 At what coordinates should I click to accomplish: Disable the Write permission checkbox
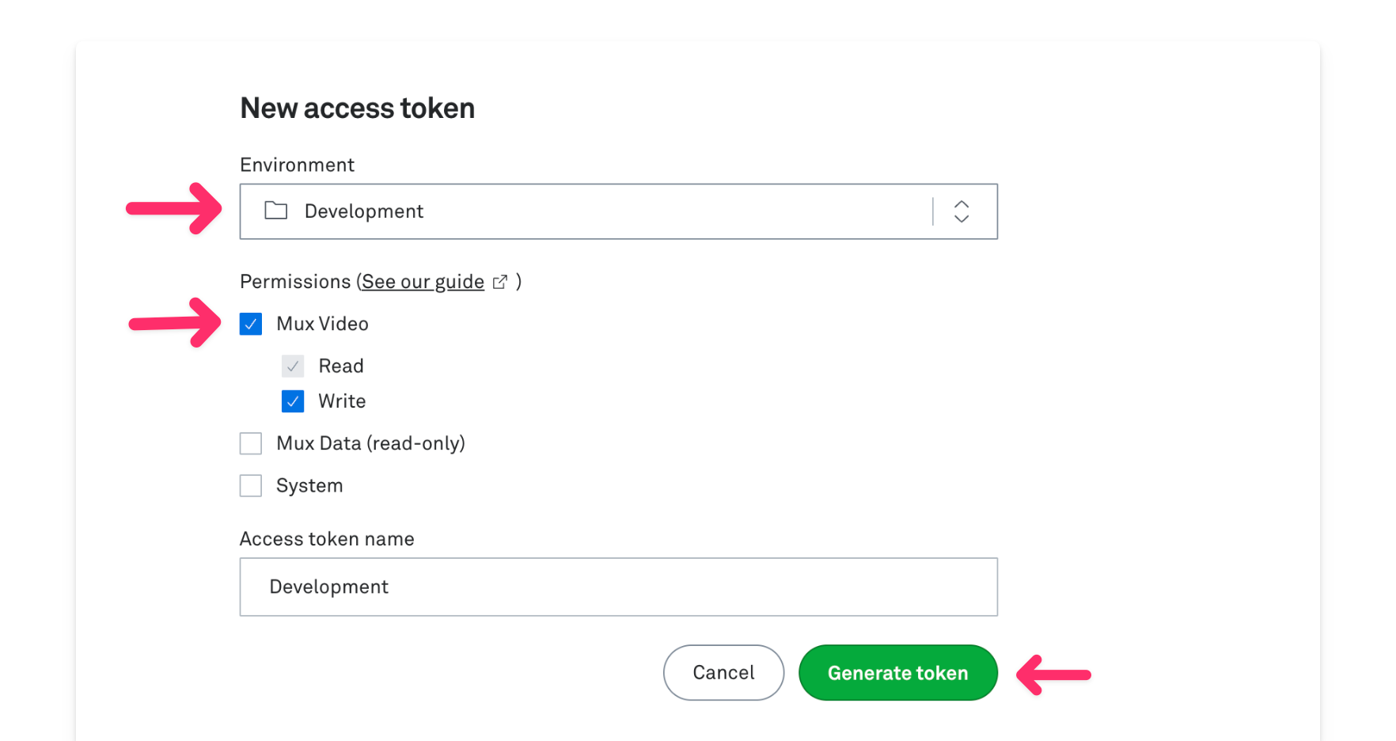pyautogui.click(x=293, y=401)
